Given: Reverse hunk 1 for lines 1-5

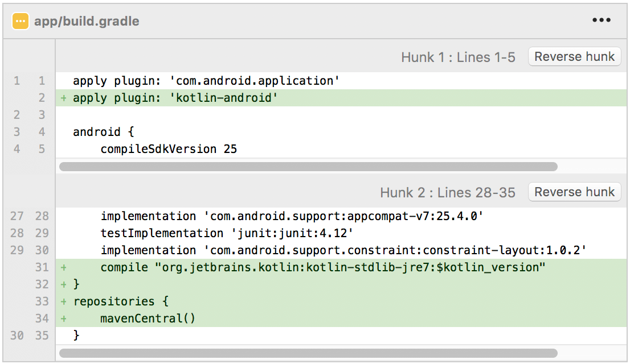Looking at the screenshot, I should point(574,57).
